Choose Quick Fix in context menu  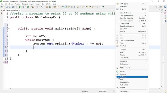tap(132, 50)
